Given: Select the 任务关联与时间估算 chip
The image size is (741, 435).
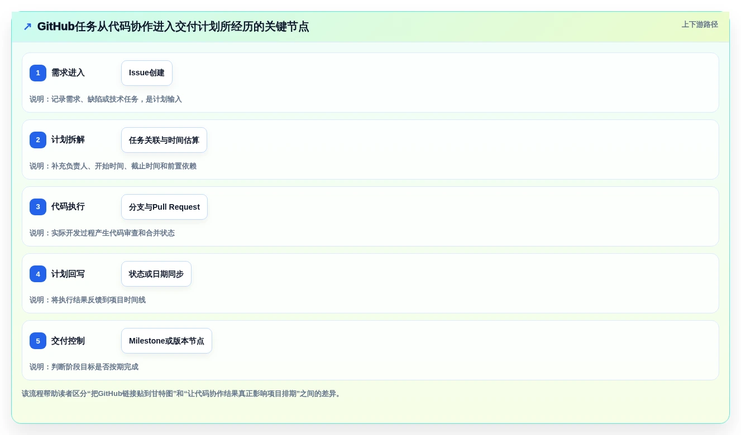Looking at the screenshot, I should 164,140.
